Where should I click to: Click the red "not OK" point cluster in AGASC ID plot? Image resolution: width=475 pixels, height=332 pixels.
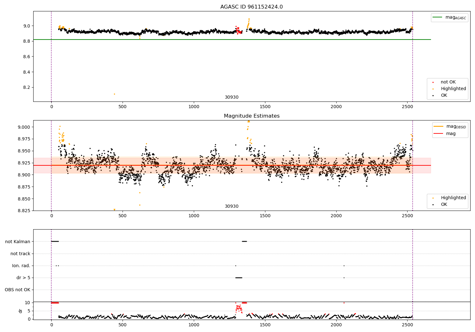click(238, 30)
